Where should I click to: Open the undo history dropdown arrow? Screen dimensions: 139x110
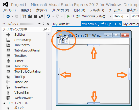tap(53, 17)
